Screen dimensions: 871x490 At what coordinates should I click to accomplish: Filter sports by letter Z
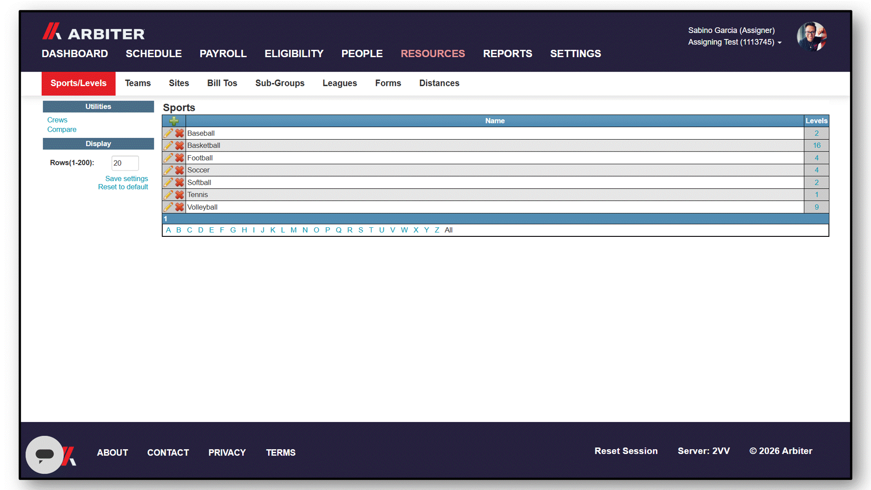tap(437, 230)
